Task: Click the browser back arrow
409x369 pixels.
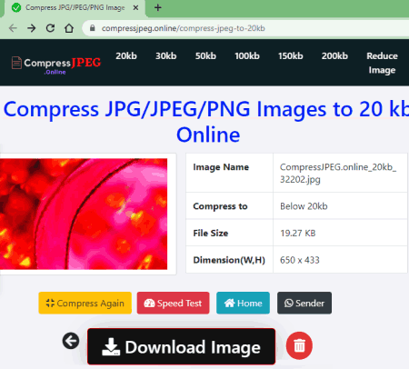Action: click(x=13, y=28)
